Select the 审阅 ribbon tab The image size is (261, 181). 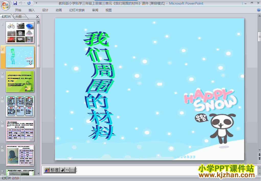tap(95, 10)
